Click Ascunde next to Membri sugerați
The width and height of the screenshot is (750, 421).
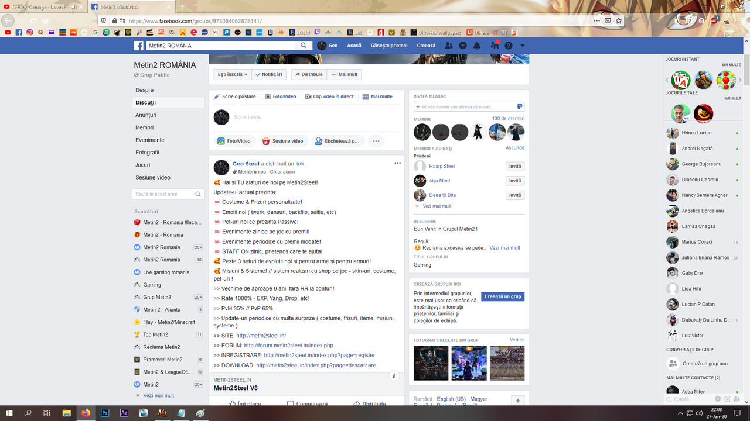pyautogui.click(x=515, y=148)
